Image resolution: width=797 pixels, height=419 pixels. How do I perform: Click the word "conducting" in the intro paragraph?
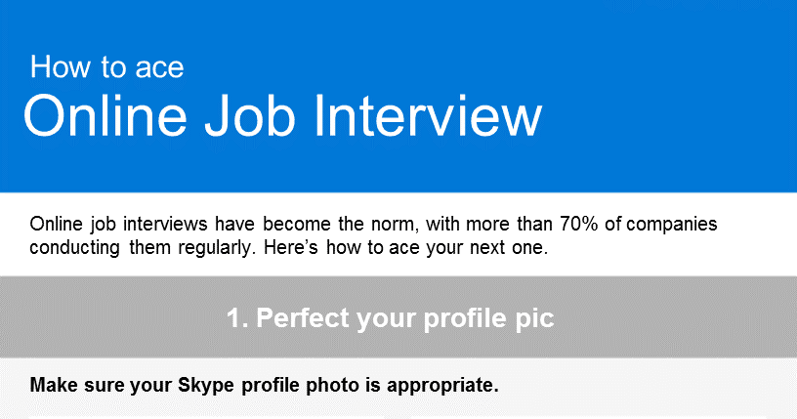[74, 249]
